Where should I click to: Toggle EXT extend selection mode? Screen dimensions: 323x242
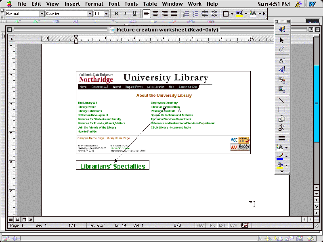pos(222,225)
